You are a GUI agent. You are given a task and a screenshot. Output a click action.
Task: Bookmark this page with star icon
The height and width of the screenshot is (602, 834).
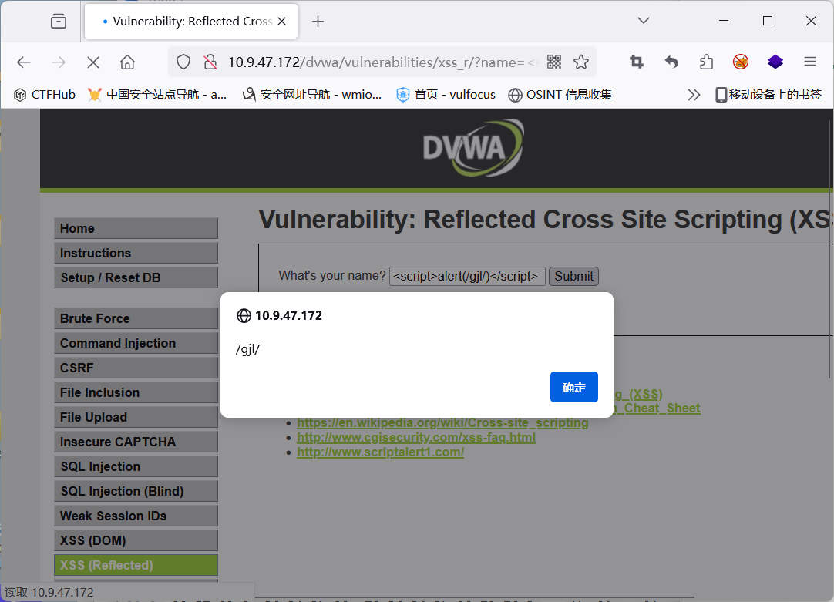click(581, 62)
